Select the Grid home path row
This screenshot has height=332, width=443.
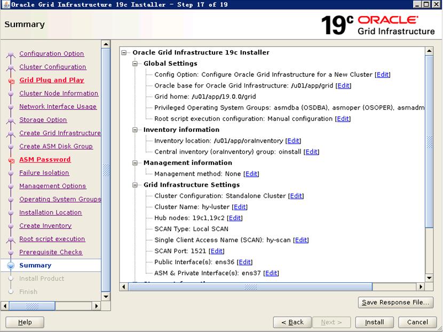(x=205, y=97)
